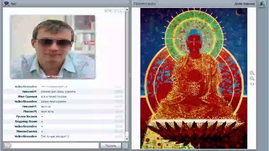The image size is (269, 151).
Task: Click the chat speech bubble icon
Action: point(7,3)
